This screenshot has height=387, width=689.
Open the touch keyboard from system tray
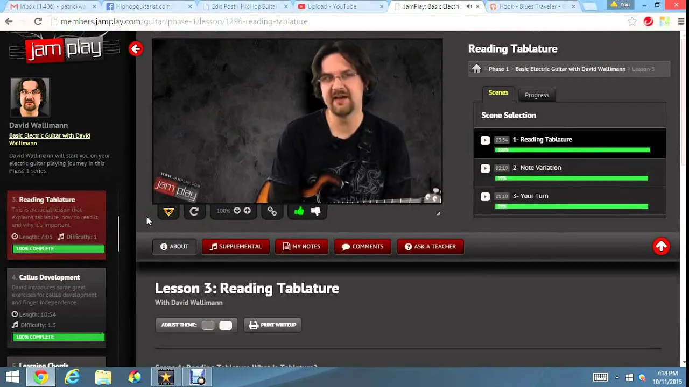click(x=600, y=377)
